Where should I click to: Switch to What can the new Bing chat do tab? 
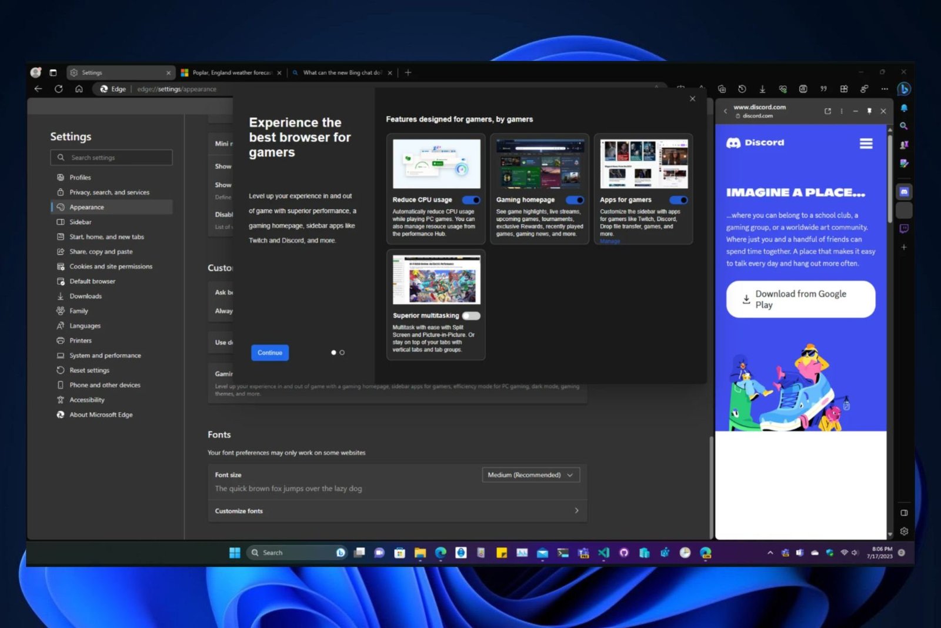[x=342, y=72]
